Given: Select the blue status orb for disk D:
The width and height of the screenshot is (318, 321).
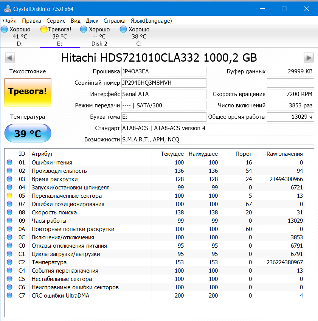Looking at the screenshot, I should coord(5,29).
